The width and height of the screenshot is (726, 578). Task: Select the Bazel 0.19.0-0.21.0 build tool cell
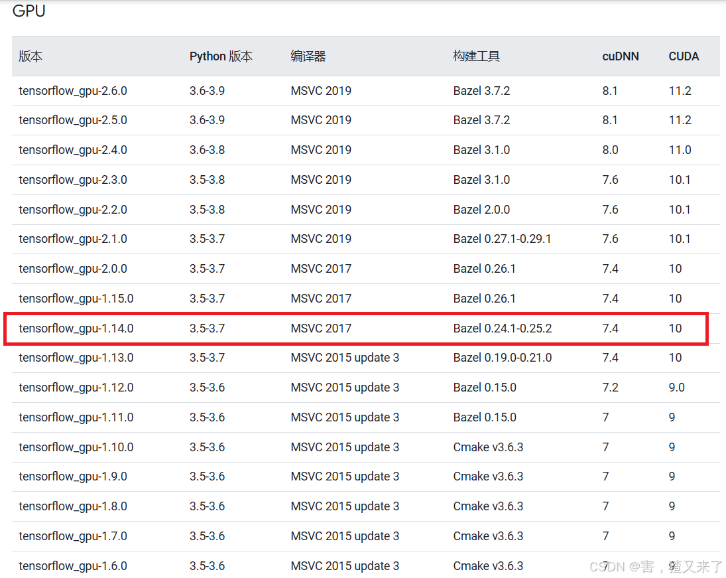tap(503, 358)
